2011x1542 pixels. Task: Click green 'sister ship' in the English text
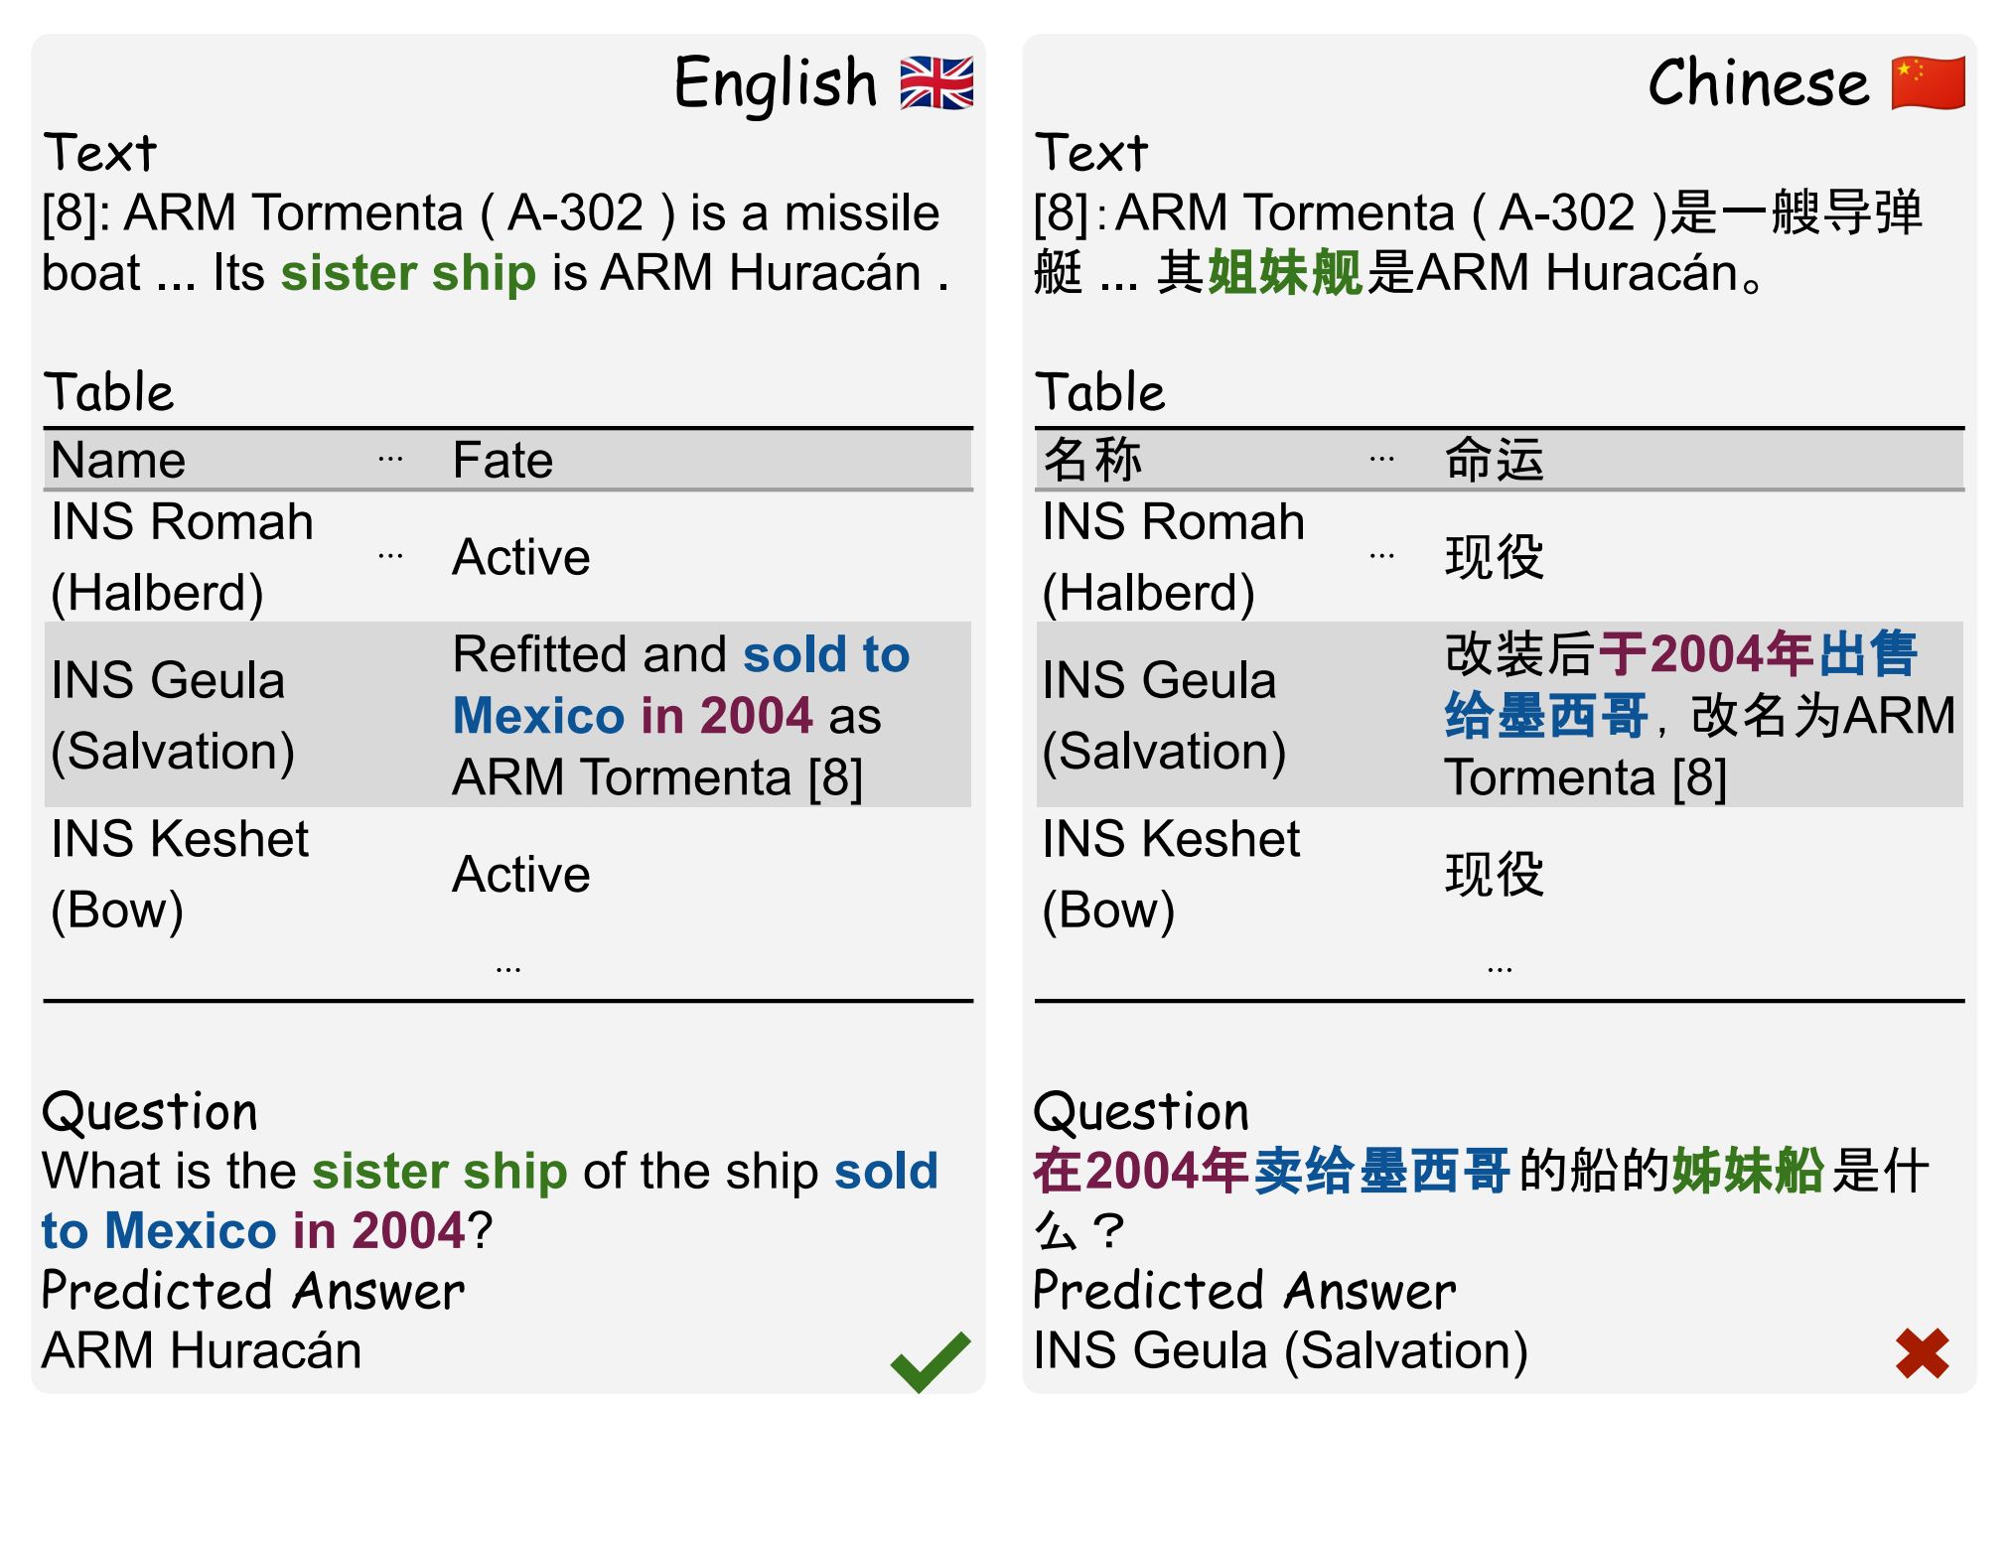point(408,273)
